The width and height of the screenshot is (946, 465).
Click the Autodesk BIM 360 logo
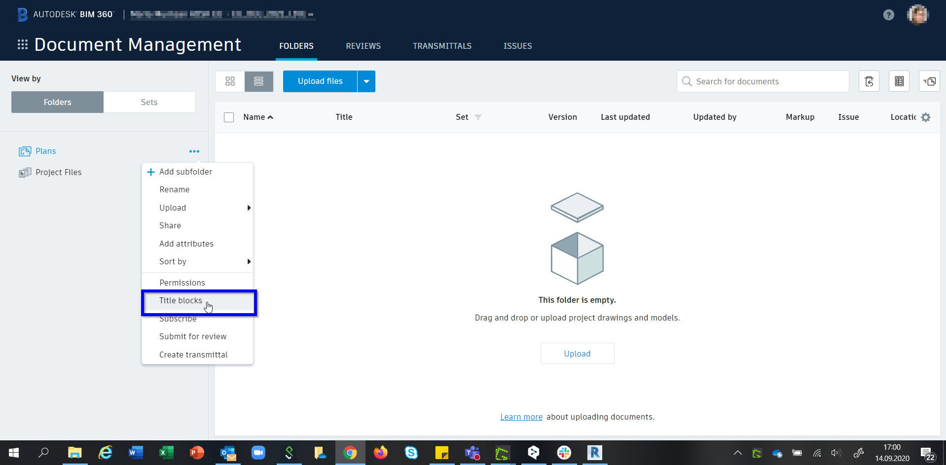pyautogui.click(x=66, y=15)
